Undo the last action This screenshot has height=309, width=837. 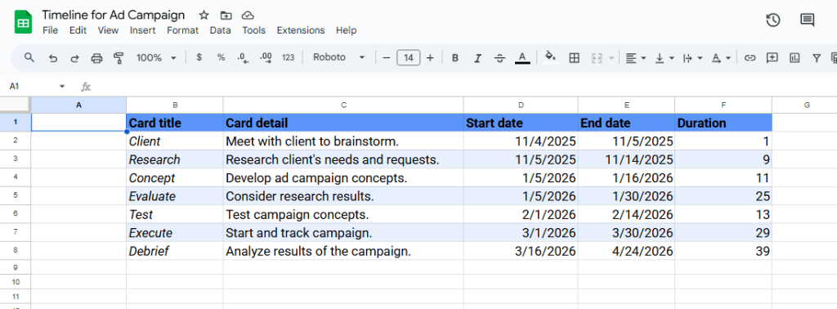pos(53,58)
